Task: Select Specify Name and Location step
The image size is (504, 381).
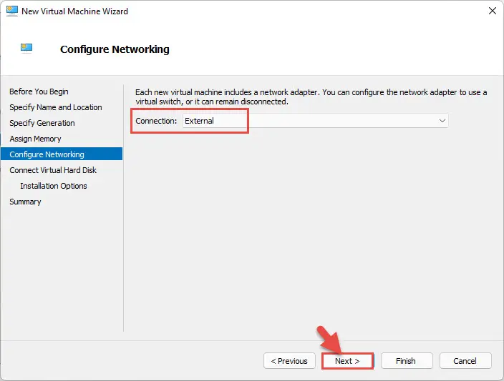Action: pyautogui.click(x=56, y=107)
